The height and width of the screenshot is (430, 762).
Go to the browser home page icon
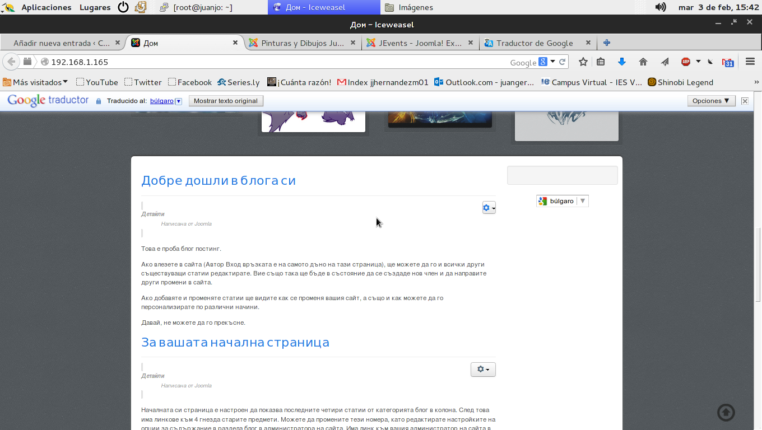[643, 62]
